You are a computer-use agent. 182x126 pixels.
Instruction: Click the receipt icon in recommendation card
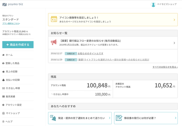pyautogui.click(x=119, y=118)
